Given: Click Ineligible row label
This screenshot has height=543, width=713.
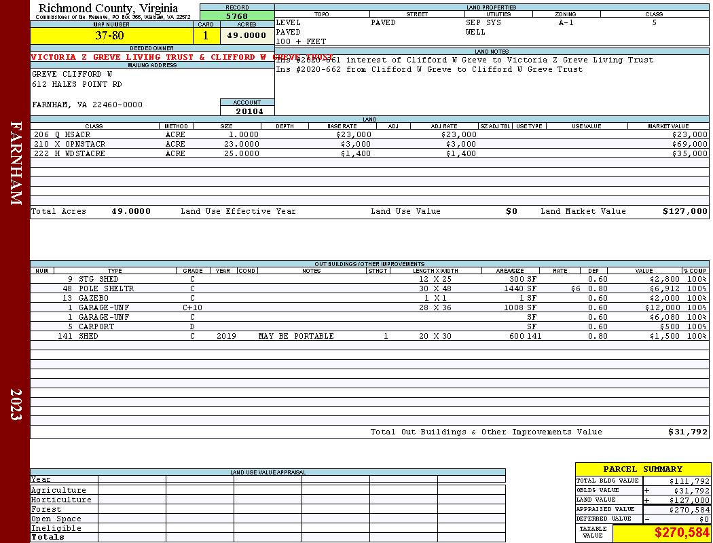Looking at the screenshot, I should tap(56, 529).
